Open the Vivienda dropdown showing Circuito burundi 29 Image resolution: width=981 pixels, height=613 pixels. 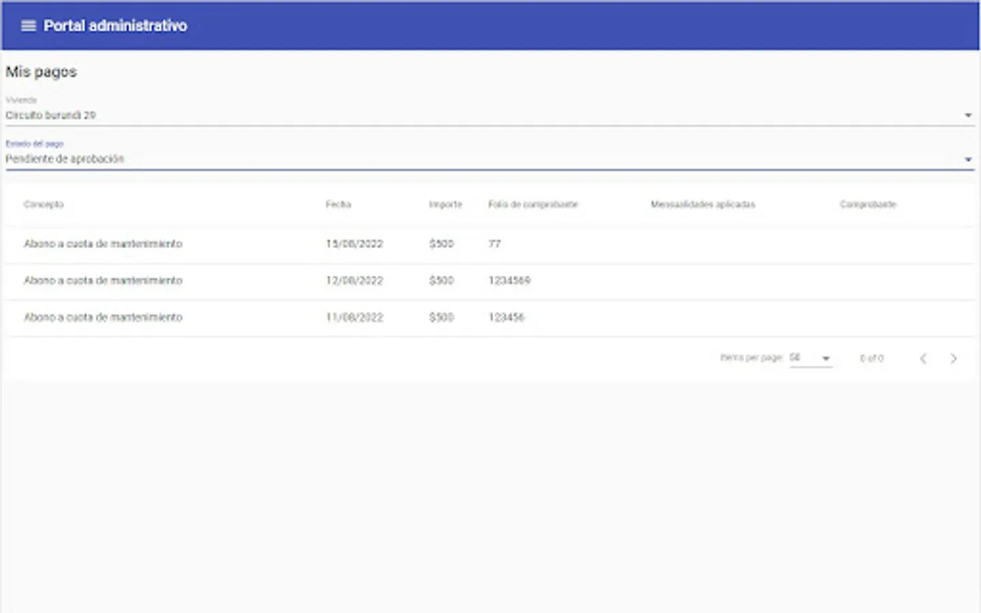tap(490, 115)
